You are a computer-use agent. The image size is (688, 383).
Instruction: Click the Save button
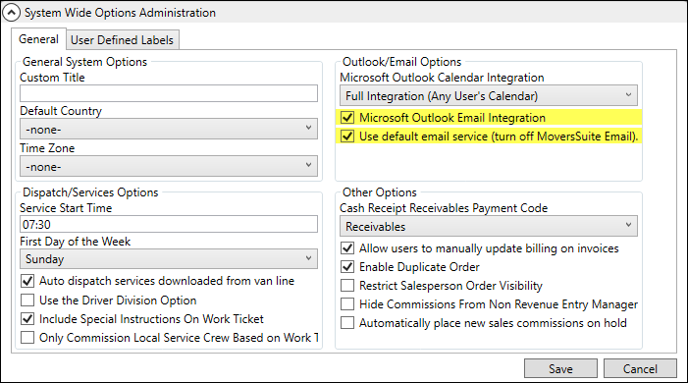[x=560, y=368]
